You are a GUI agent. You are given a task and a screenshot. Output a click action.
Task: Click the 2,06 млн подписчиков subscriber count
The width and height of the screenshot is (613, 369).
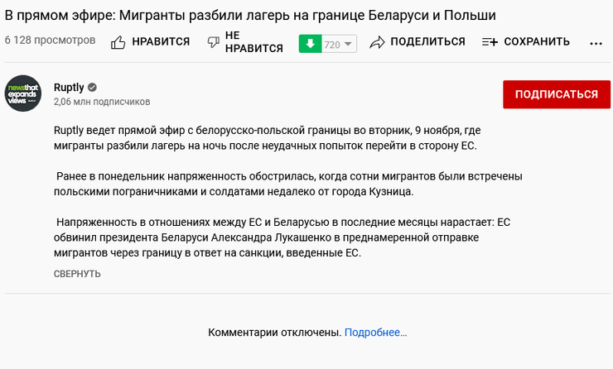102,102
